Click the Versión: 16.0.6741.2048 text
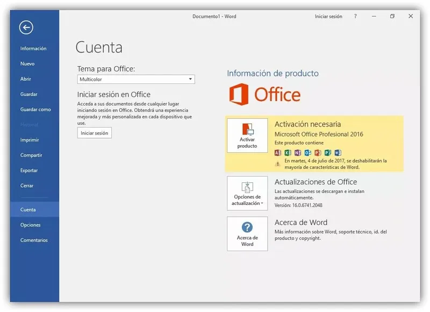Screen dimensions: 430x312 pyautogui.click(x=298, y=205)
